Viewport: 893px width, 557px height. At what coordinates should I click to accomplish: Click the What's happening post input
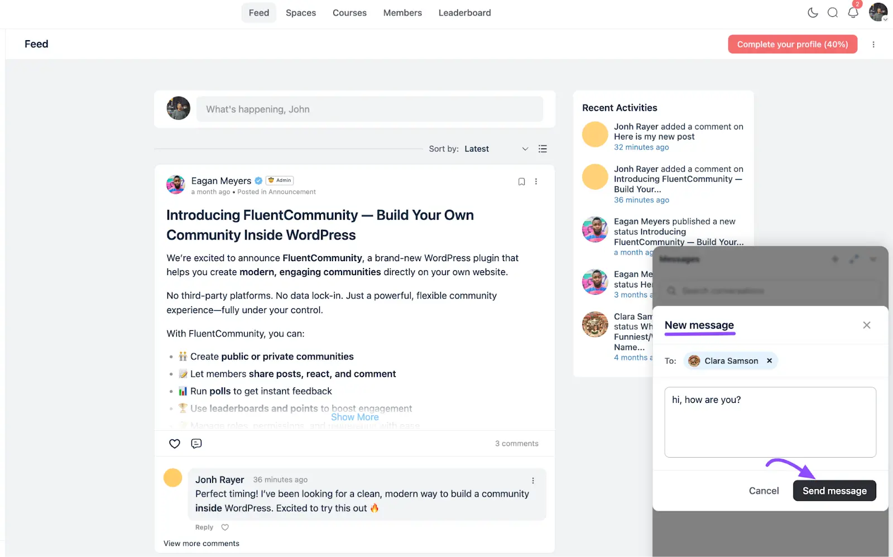369,109
